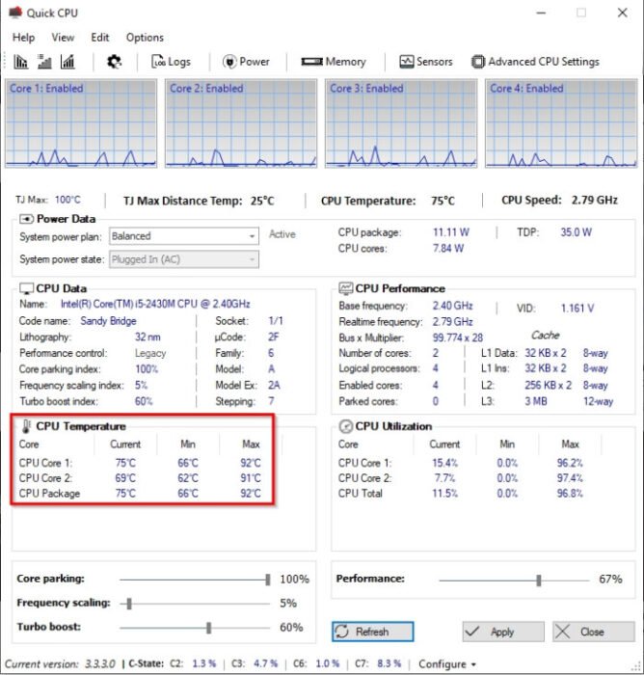
Task: Click the CPU Temperature thermometer icon
Action: [26, 426]
